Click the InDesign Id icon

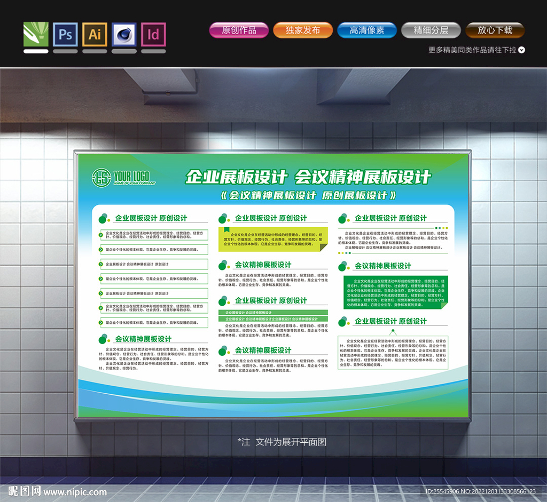pyautogui.click(x=153, y=34)
